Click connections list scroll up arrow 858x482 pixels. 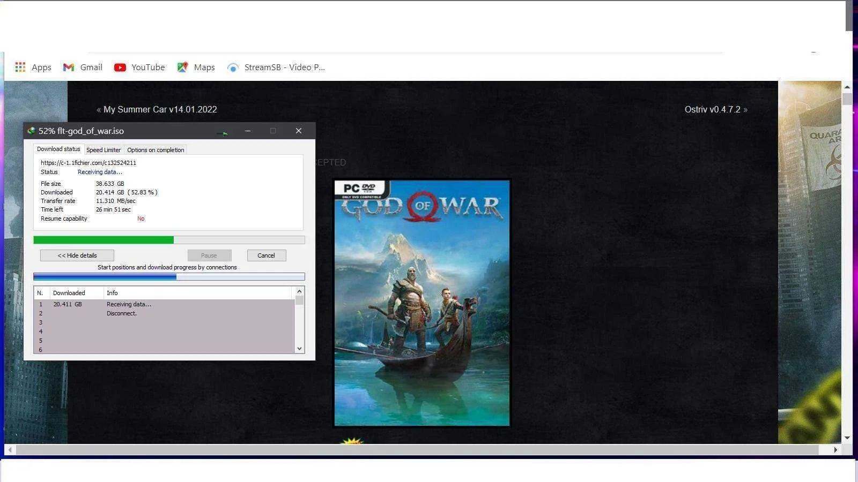[299, 291]
